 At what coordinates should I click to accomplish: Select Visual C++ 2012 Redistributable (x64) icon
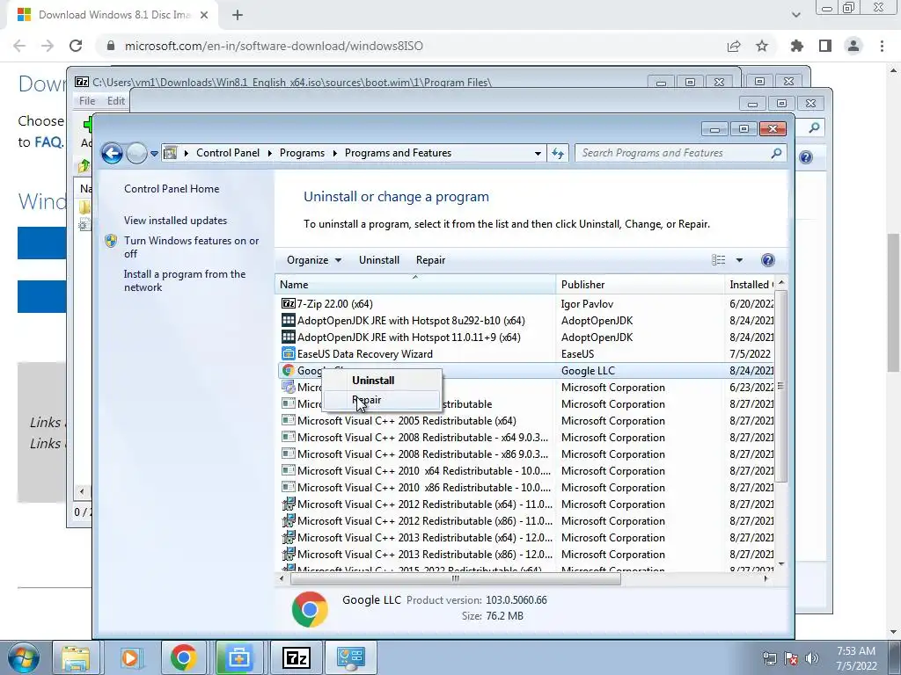(288, 504)
